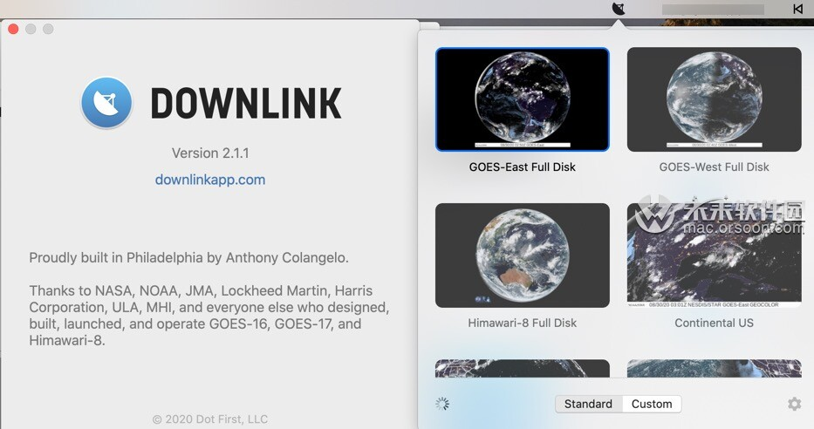Select the GOES-East Full Disk thumbnail
Screen dimensions: 814x429
tap(523, 99)
